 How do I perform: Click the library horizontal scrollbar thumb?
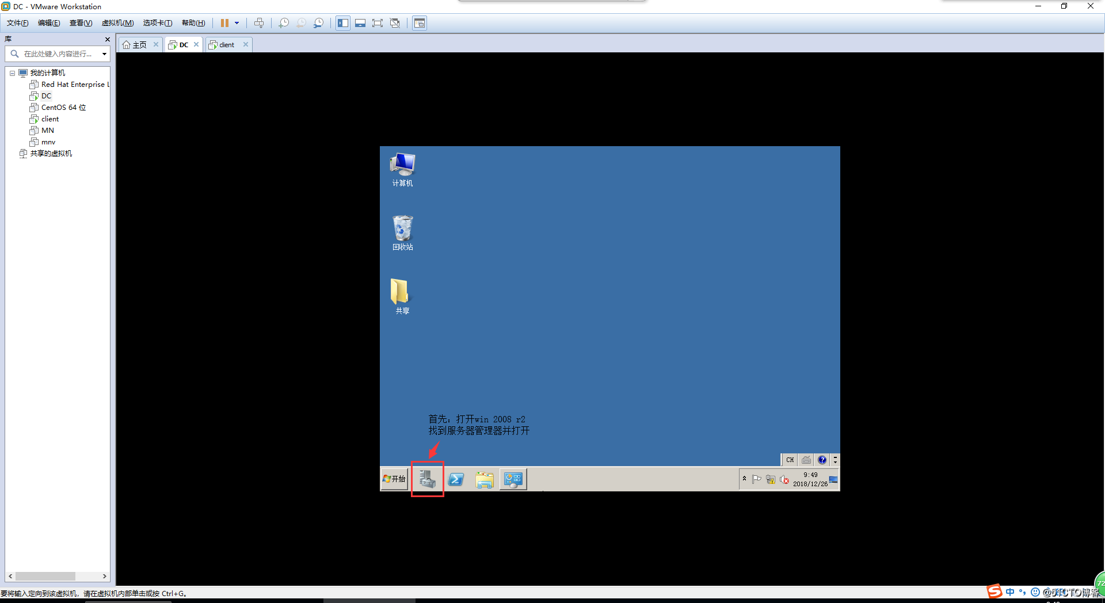point(45,576)
